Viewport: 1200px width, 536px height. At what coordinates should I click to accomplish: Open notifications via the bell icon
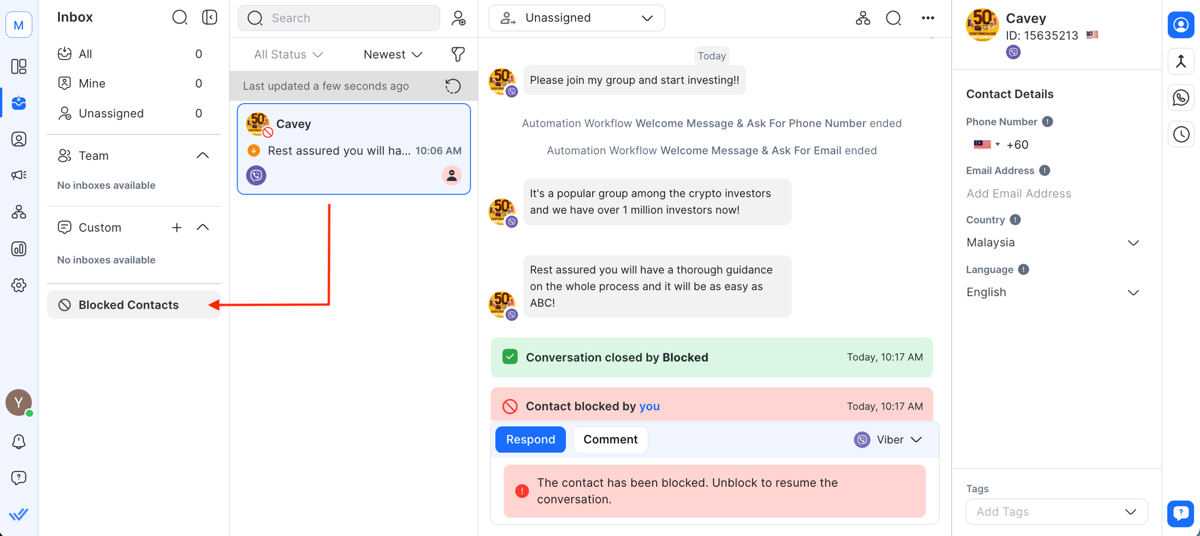pos(19,441)
